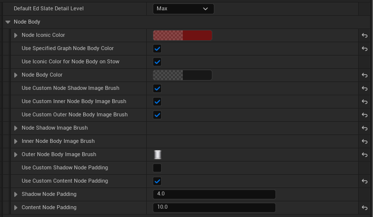
Task: Expand Node Shadow Image Brush properties
Action: (16, 128)
